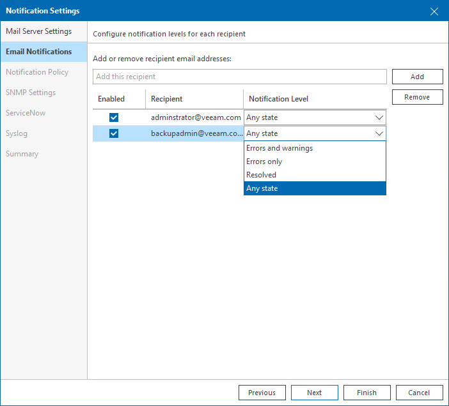The height and width of the screenshot is (406, 449).
Task: Sort by Enabled column header
Action: click(x=119, y=99)
